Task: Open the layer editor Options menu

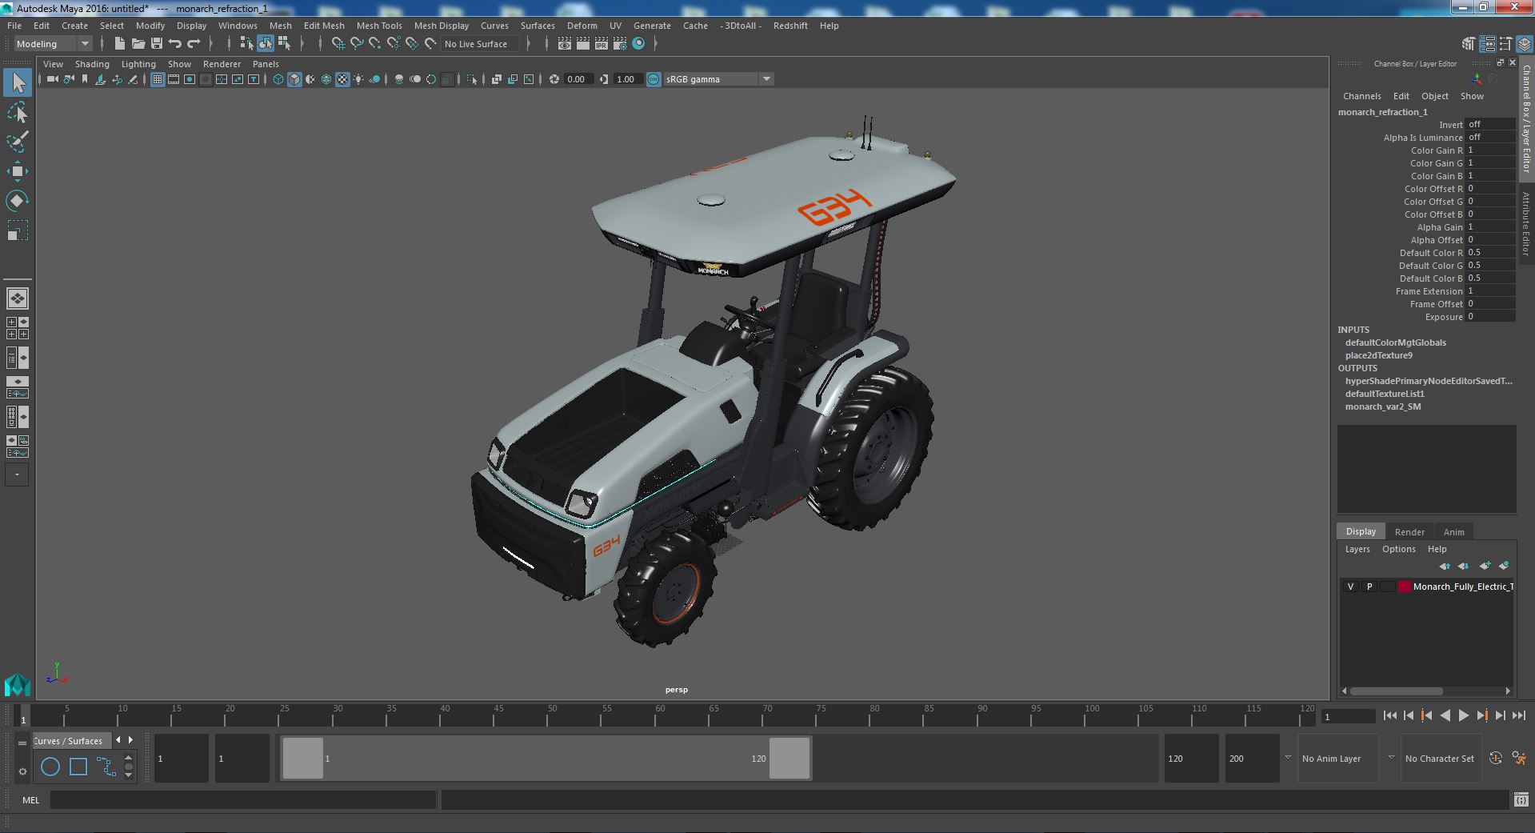Action: 1398,549
